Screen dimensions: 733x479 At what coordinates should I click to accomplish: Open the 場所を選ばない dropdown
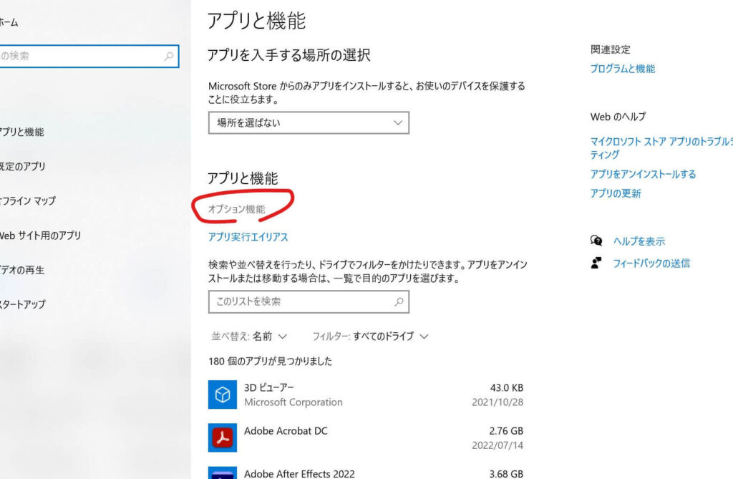click(309, 122)
